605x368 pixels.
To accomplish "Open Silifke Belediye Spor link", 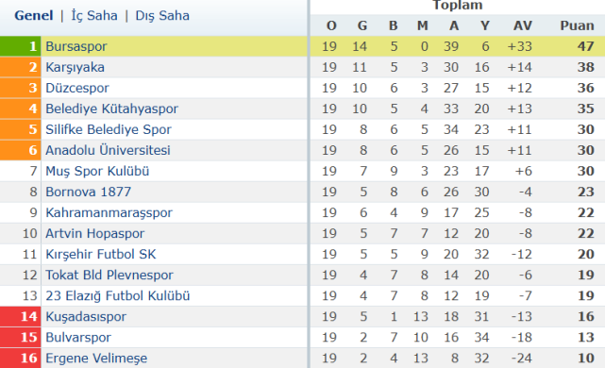I will (109, 129).
